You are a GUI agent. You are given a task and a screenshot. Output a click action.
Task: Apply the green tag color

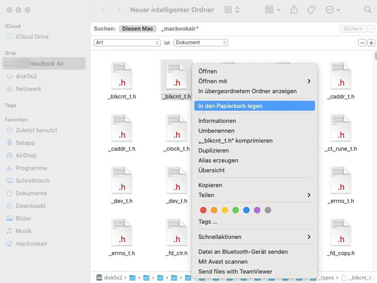[x=236, y=210]
